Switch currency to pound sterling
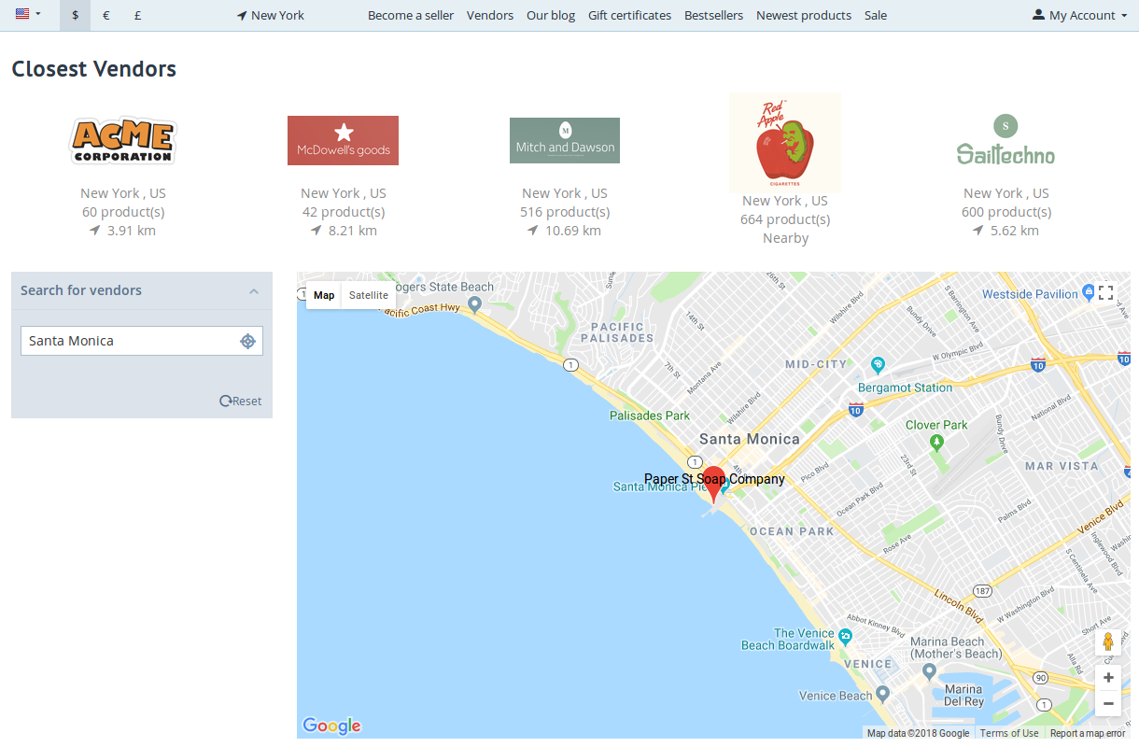 coord(137,15)
